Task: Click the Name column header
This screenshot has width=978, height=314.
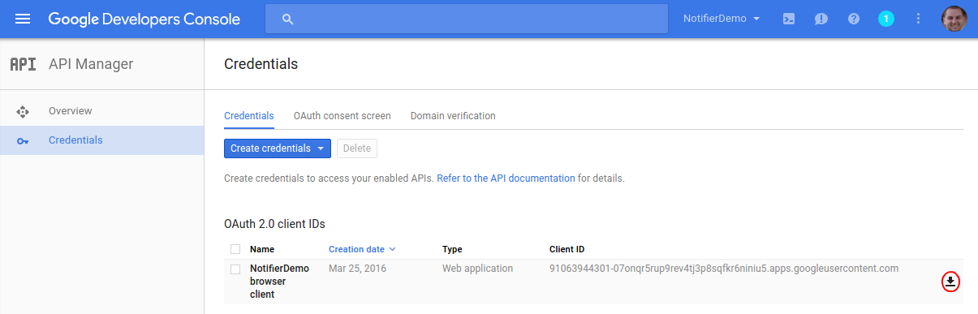Action: coord(262,249)
